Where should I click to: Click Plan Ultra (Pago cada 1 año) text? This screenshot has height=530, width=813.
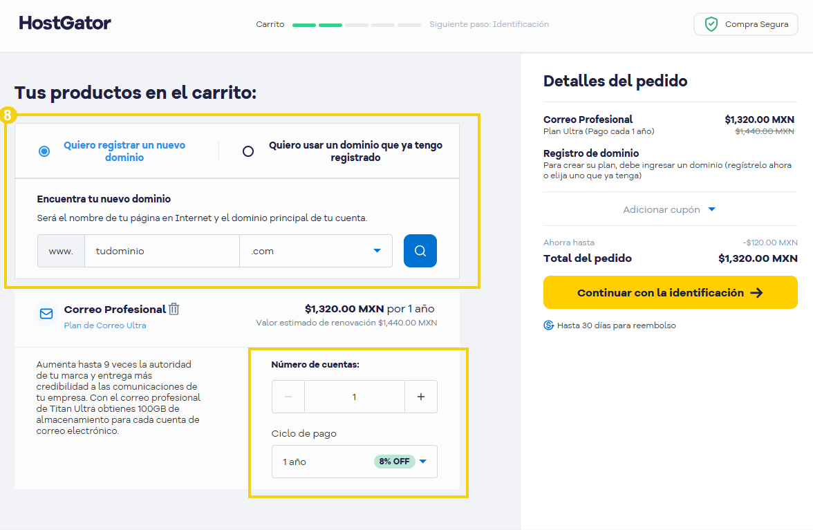599,131
